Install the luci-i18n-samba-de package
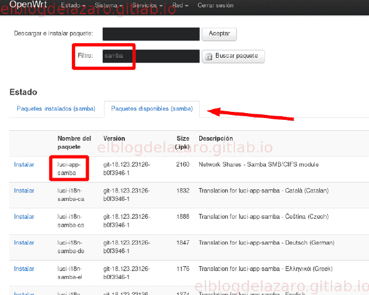Viewport: 369px width, 295px height. pos(24,243)
